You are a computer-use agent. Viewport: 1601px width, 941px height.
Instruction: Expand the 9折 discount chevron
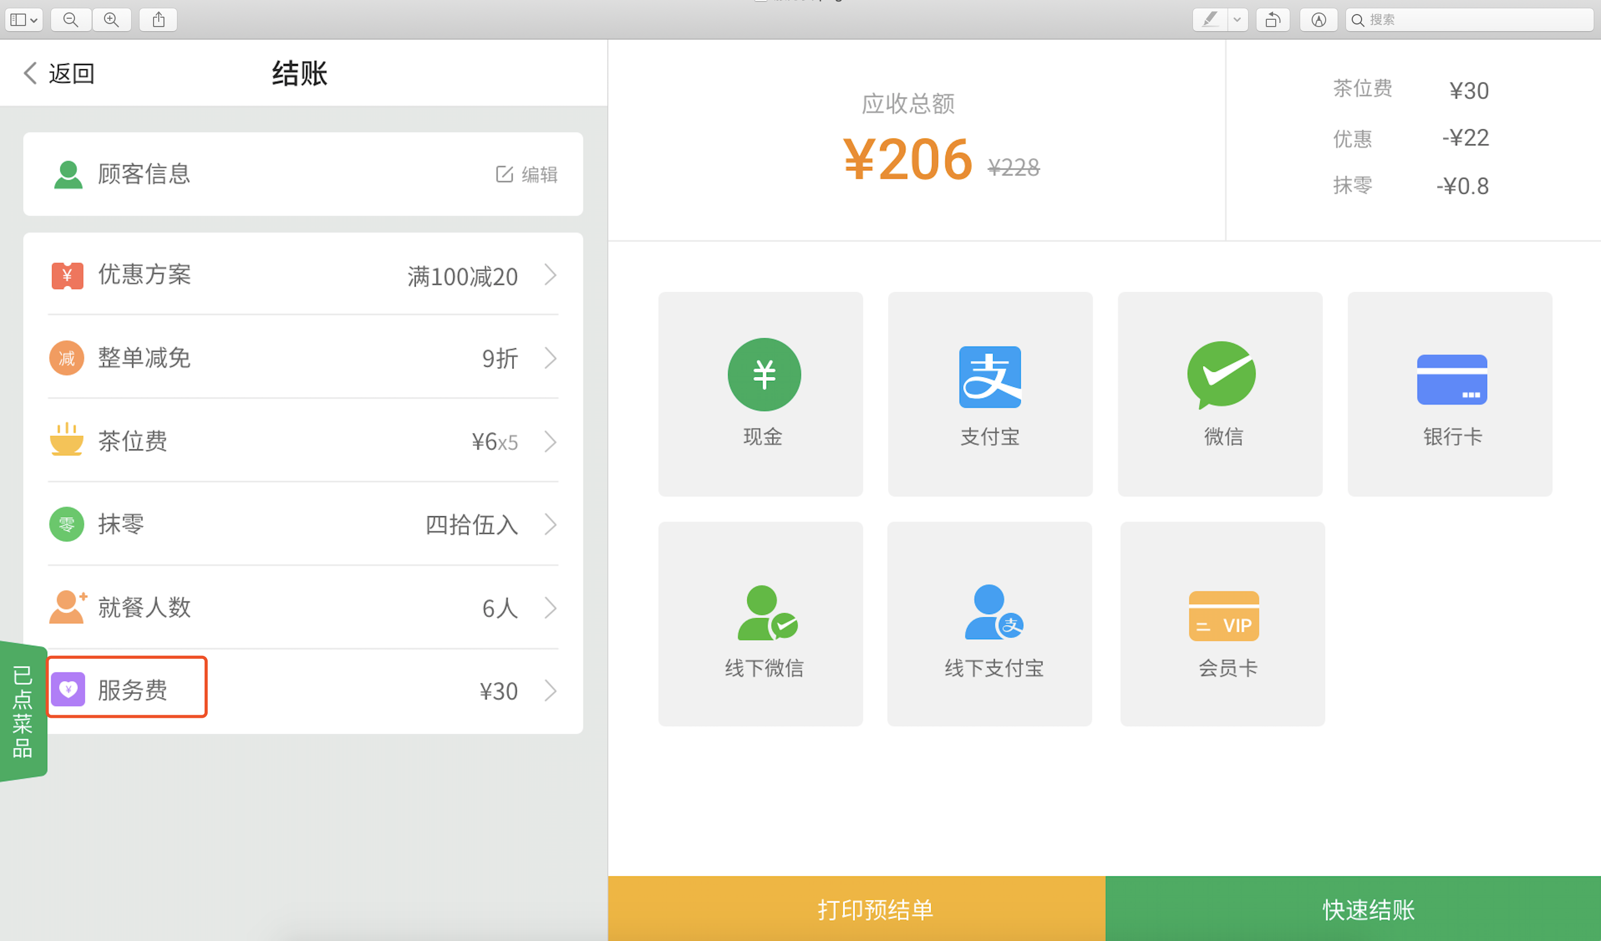550,359
